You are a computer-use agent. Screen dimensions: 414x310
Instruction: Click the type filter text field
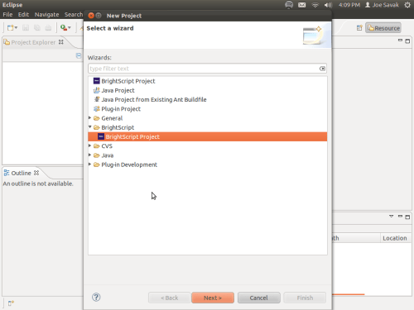pyautogui.click(x=205, y=69)
